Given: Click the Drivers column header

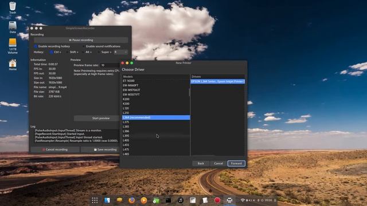Looking at the screenshot, I should [218, 77].
